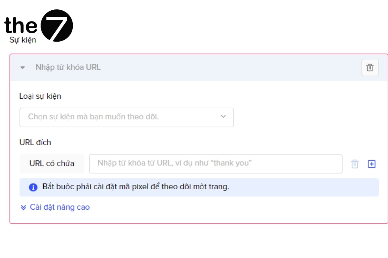The height and width of the screenshot is (258, 388).
Task: Click the delete event trash icon in header
Action: coord(370,68)
